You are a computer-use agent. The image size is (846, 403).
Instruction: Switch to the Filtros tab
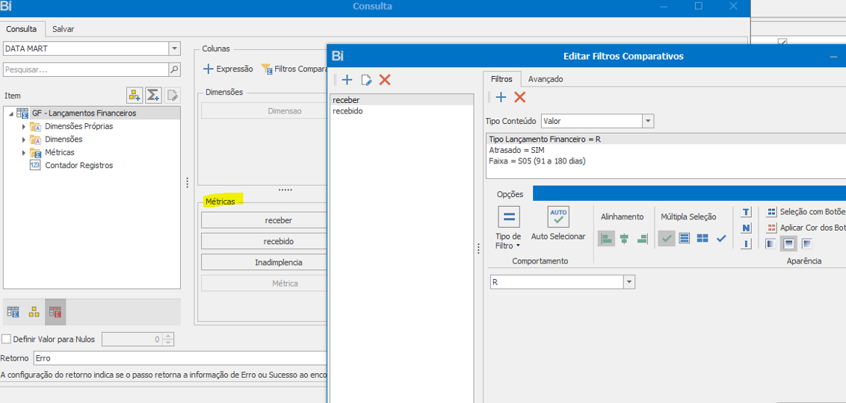[x=501, y=79]
